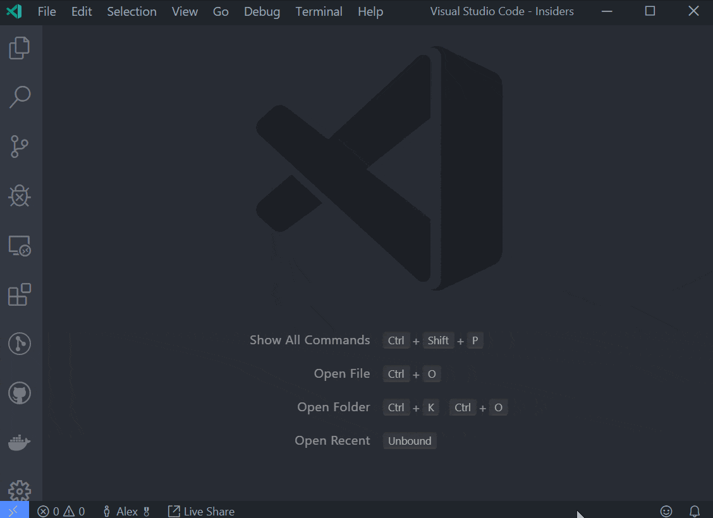Open the Search view
Screen dimensions: 713x518
(x=20, y=97)
